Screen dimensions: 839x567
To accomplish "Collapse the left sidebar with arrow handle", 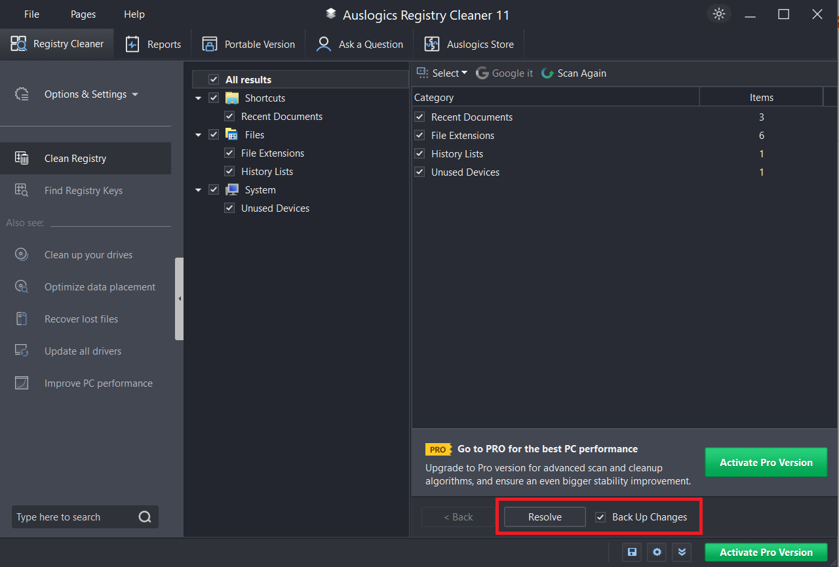I will (x=180, y=298).
